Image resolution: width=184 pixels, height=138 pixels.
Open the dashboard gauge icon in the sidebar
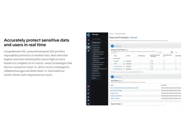pos(88,44)
